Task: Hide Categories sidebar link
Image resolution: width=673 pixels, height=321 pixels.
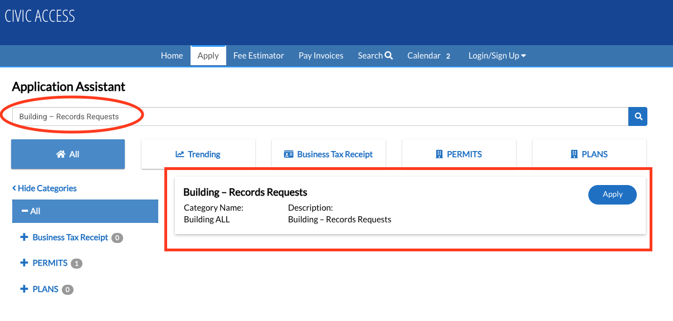Action: pos(45,188)
